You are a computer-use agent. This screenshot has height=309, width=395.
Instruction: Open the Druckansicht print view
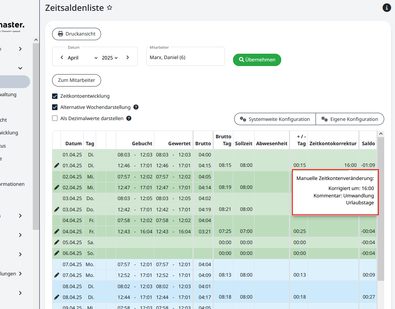[76, 34]
